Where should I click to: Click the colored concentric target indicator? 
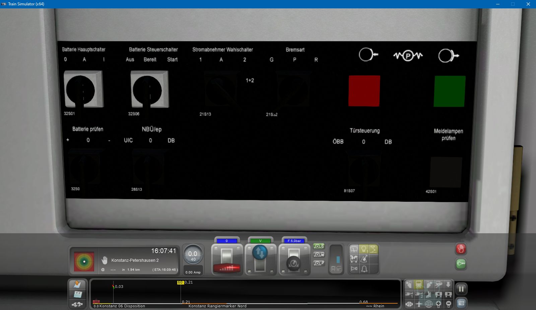tap(84, 261)
